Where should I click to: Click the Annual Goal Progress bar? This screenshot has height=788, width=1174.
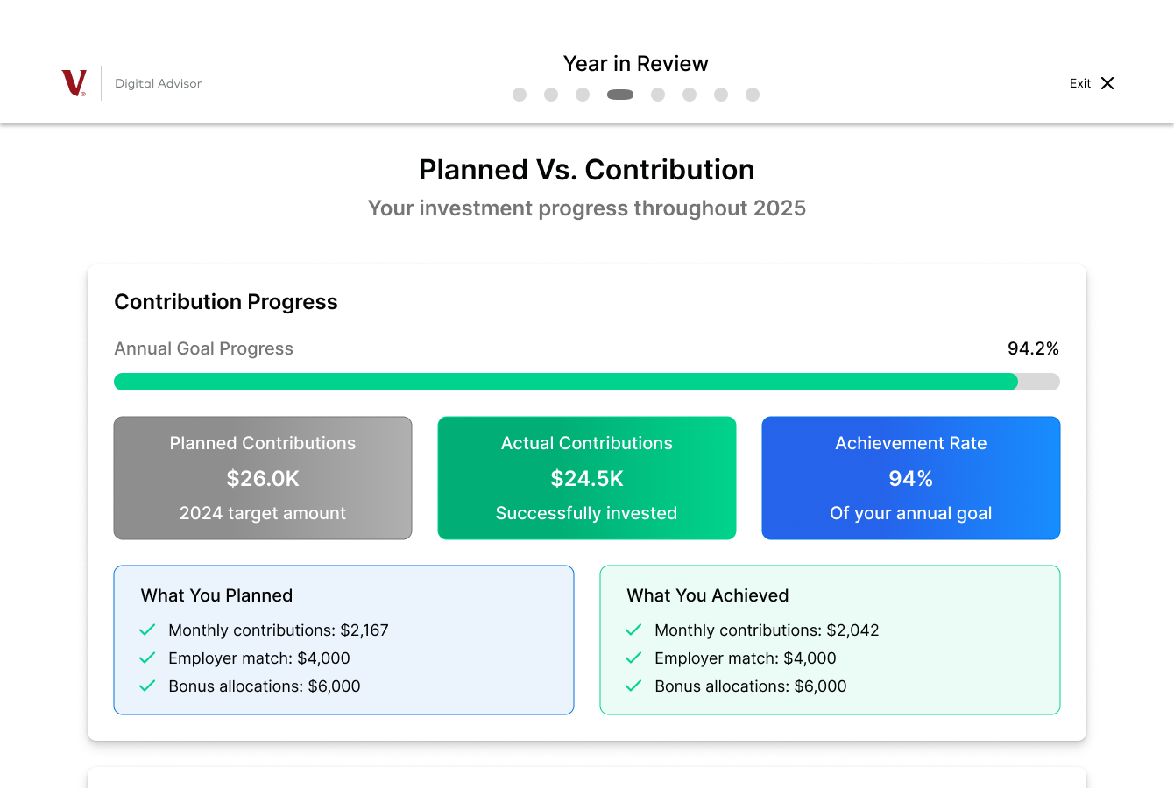tap(587, 382)
